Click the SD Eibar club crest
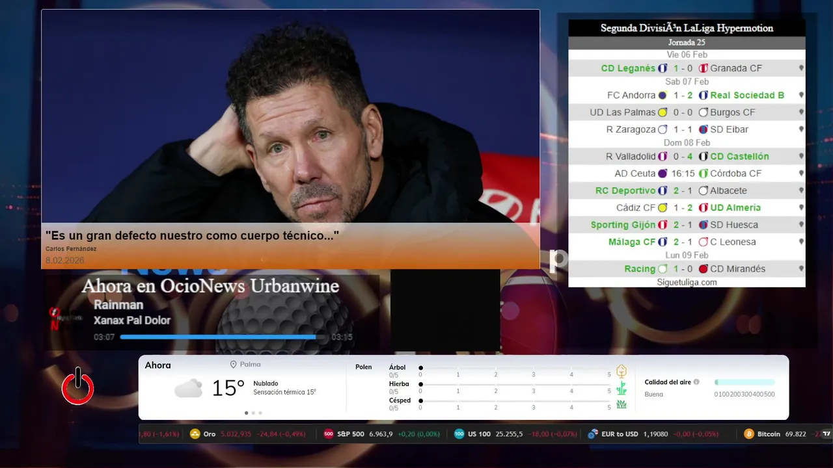Image resolution: width=833 pixels, height=468 pixels. [703, 129]
